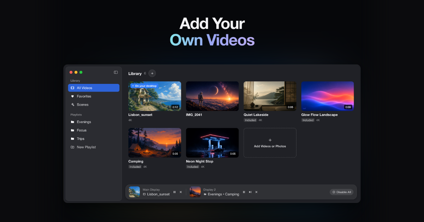Open the Trips playlist
Screen dimensions: 424x222
pos(94,139)
